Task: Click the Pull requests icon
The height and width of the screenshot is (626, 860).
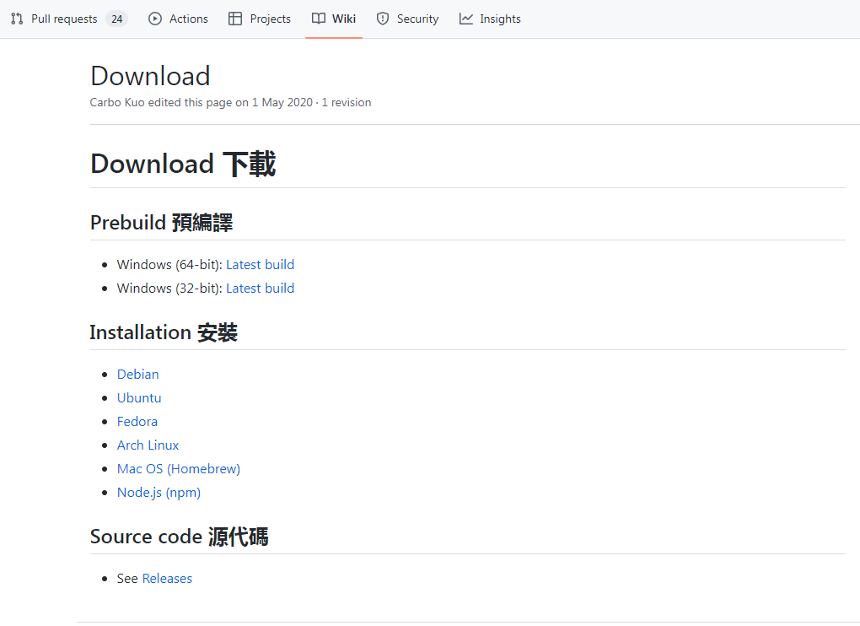Action: tap(17, 19)
